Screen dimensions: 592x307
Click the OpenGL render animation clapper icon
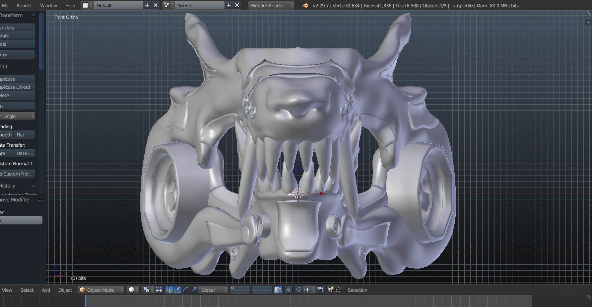click(x=338, y=290)
